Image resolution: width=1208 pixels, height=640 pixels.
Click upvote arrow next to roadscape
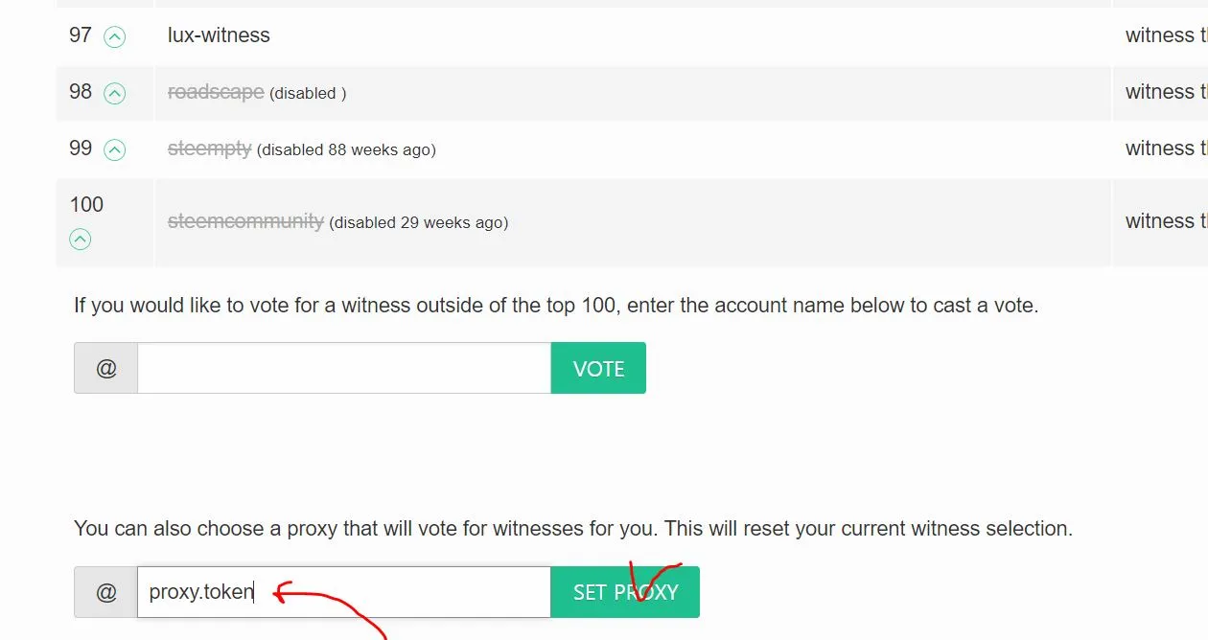point(114,94)
